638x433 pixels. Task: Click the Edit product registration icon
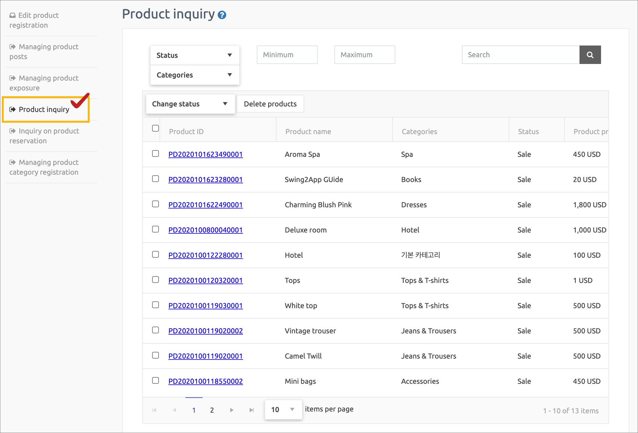pyautogui.click(x=12, y=15)
